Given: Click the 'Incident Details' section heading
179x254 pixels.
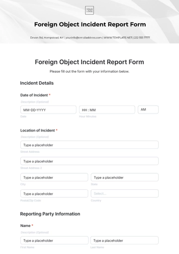Looking at the screenshot, I should click(x=37, y=83).
